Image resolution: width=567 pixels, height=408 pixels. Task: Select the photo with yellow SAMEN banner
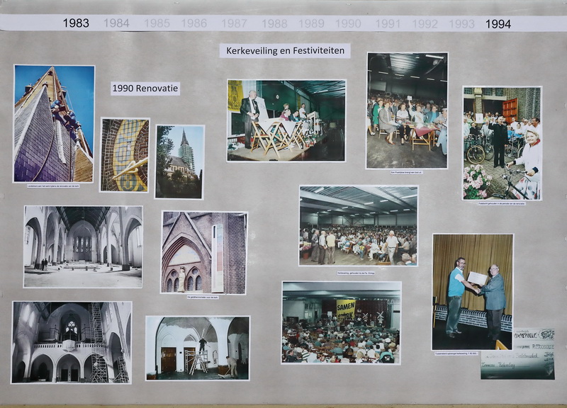[341, 322]
